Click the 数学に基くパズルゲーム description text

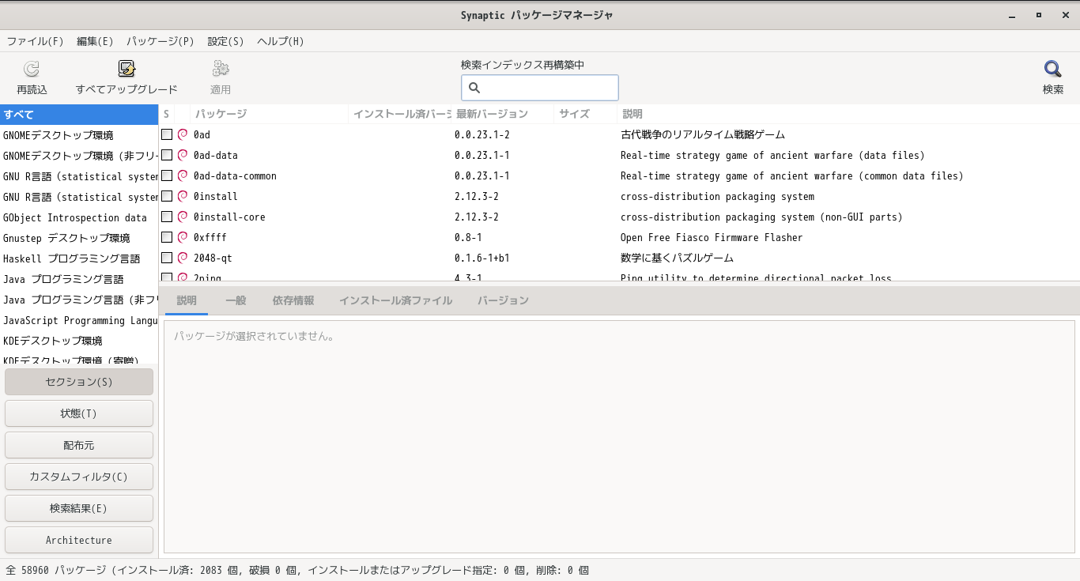[678, 258]
